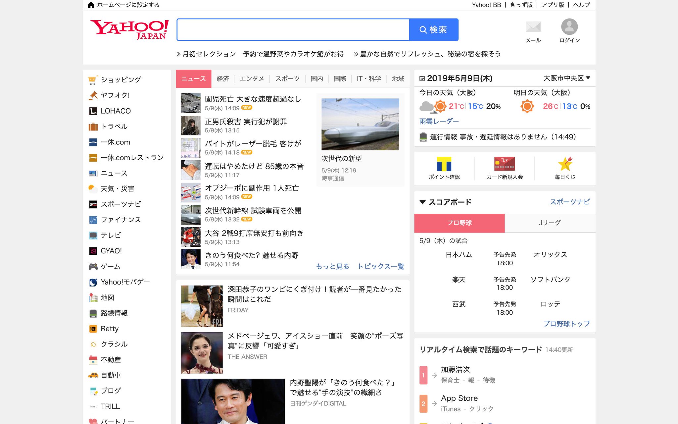The width and height of the screenshot is (678, 424).
Task: Open the ニュース sidebar icon
Action: point(93,173)
